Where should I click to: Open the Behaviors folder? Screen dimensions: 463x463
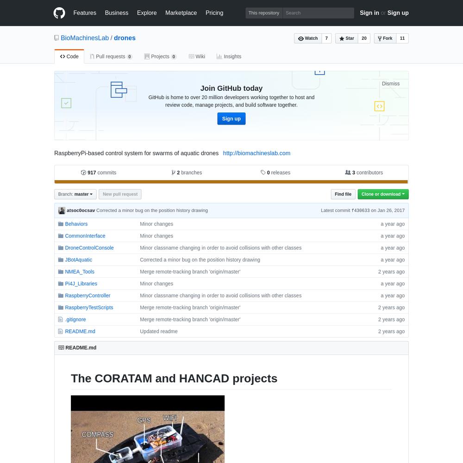(76, 224)
